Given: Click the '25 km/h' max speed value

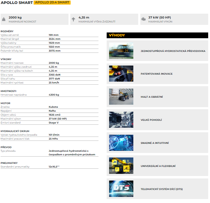Looking at the screenshot, I should tap(54, 83).
